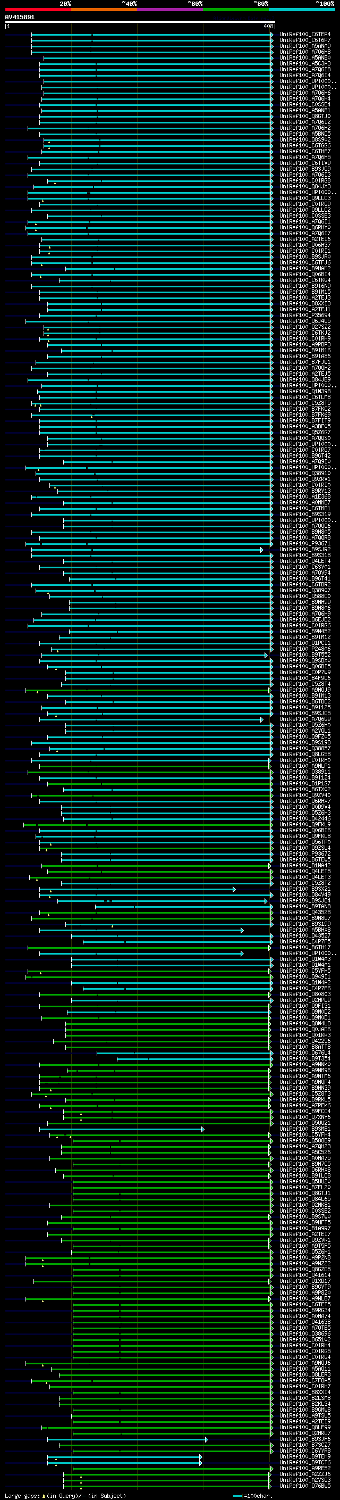
Task: Click subject UniRef100_A7Q6G9
Action: point(304,719)
